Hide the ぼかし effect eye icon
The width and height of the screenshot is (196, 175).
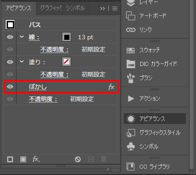coord(10,87)
